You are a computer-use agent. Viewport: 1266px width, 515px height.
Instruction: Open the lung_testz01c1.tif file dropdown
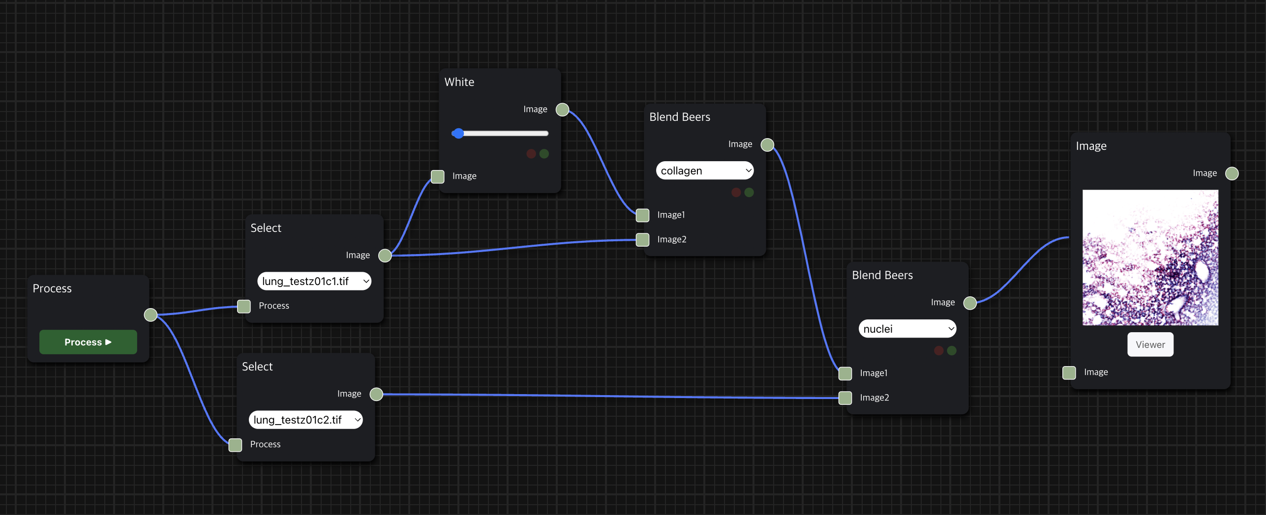[314, 281]
